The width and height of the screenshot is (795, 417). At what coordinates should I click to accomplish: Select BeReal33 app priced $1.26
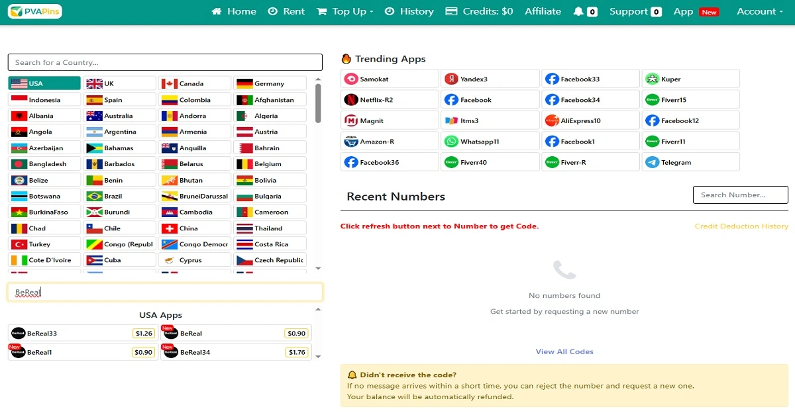point(83,333)
